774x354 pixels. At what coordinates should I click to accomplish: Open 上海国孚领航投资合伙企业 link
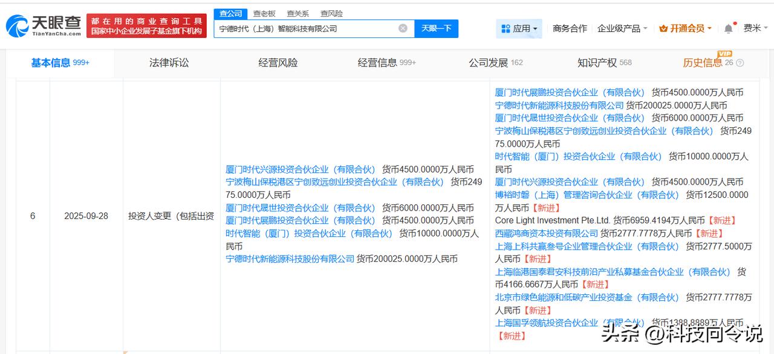(x=570, y=323)
